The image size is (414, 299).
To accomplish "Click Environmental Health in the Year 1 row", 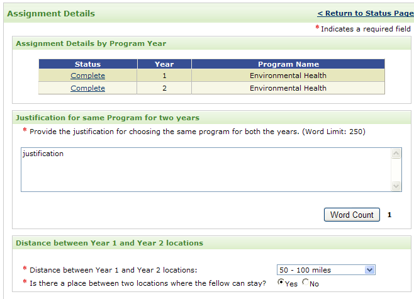I will point(288,76).
